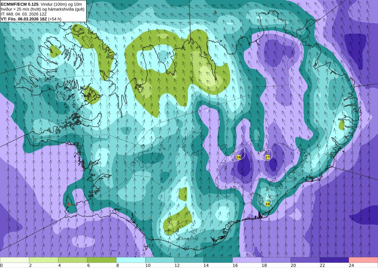This screenshot has width=378, height=268.
Task: Click the lavender 16–18 m/s legend swatch
Action: 247,260
